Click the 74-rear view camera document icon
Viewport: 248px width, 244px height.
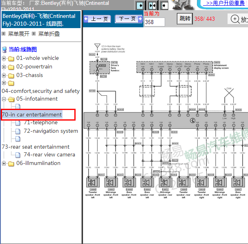(18, 155)
